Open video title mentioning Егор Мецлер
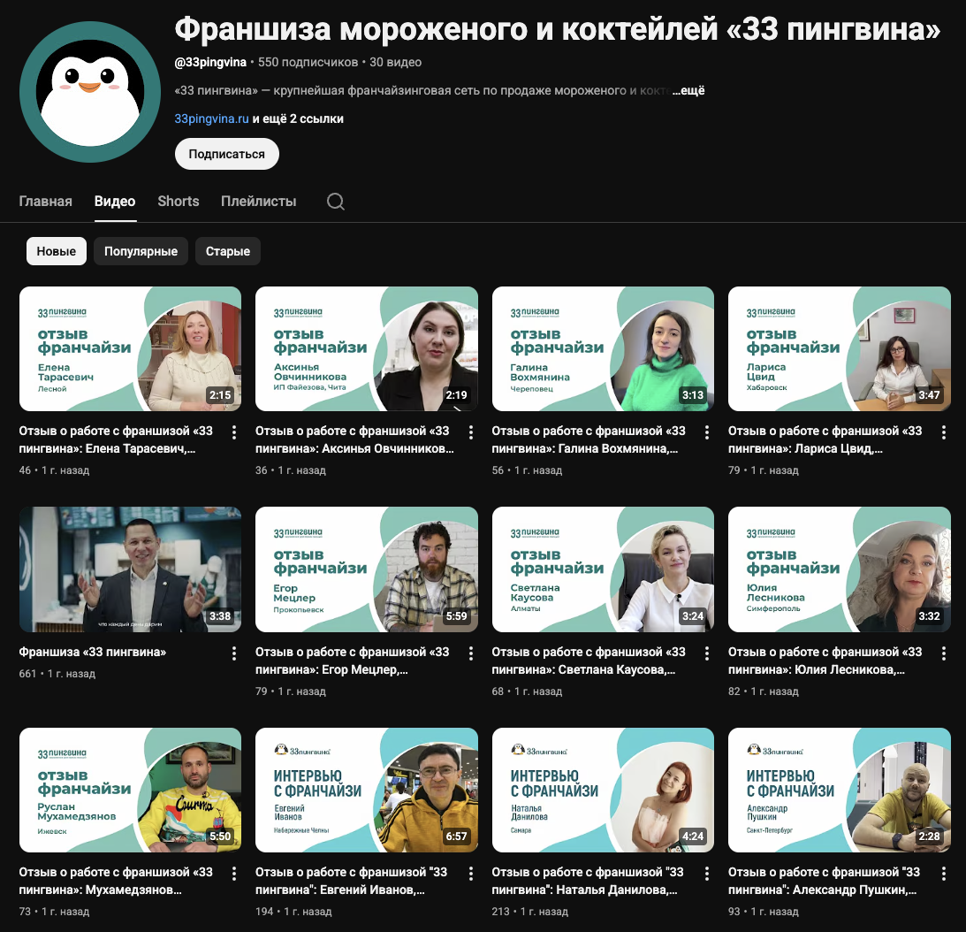The width and height of the screenshot is (966, 932). 353,661
